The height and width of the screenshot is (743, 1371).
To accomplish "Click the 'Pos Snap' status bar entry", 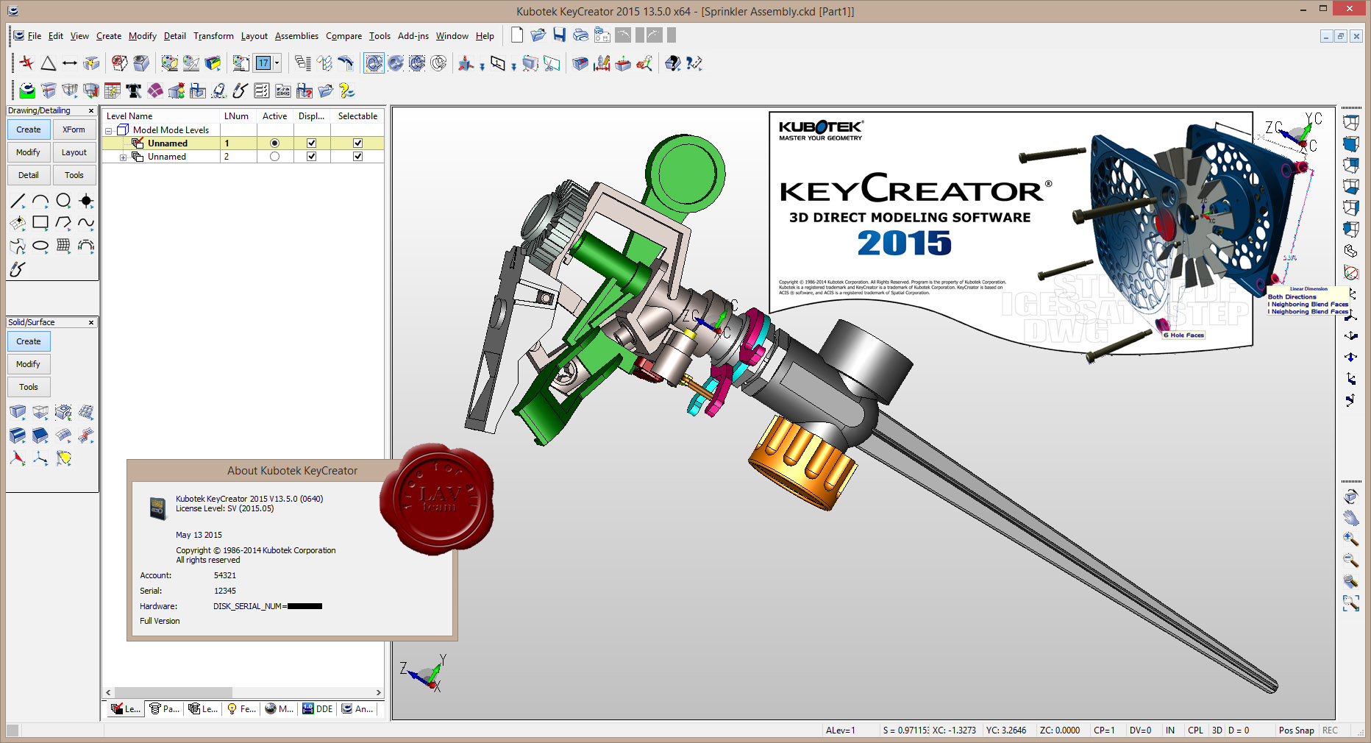I will (1296, 730).
